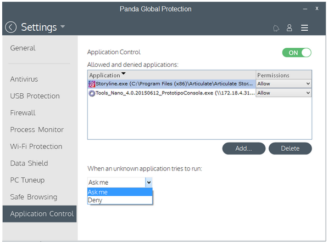Collapse the unknown application action combo box
The width and height of the screenshot is (328, 244).
[x=149, y=183]
